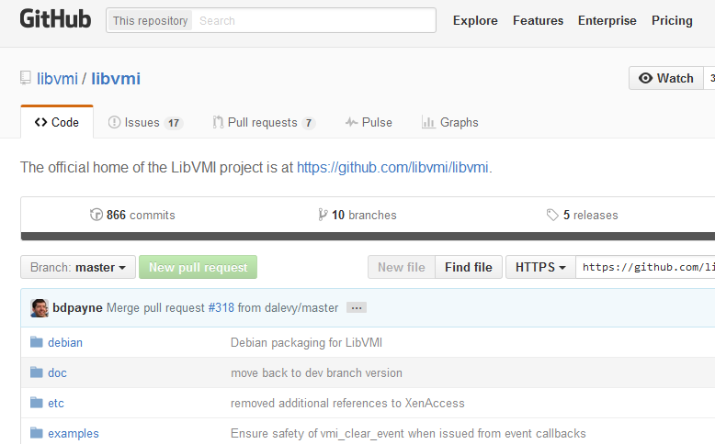The width and height of the screenshot is (715, 444).
Task: Select the branches fork icon
Action: tap(323, 215)
